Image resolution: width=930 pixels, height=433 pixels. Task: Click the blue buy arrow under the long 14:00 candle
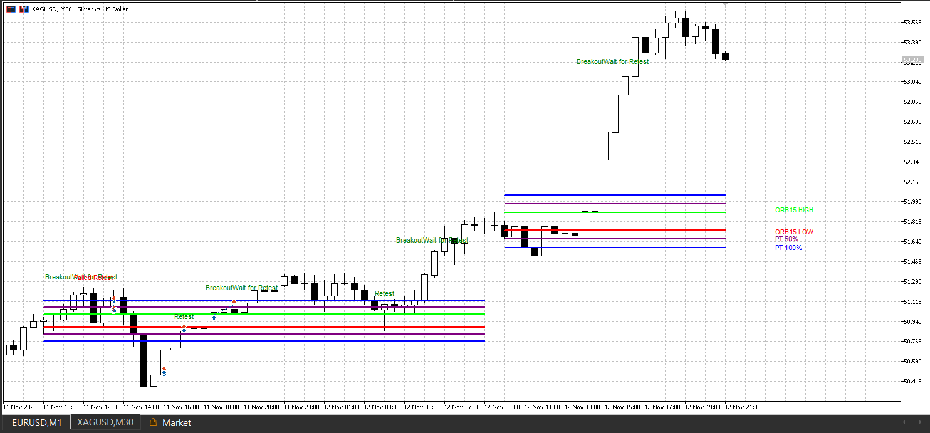pos(164,372)
